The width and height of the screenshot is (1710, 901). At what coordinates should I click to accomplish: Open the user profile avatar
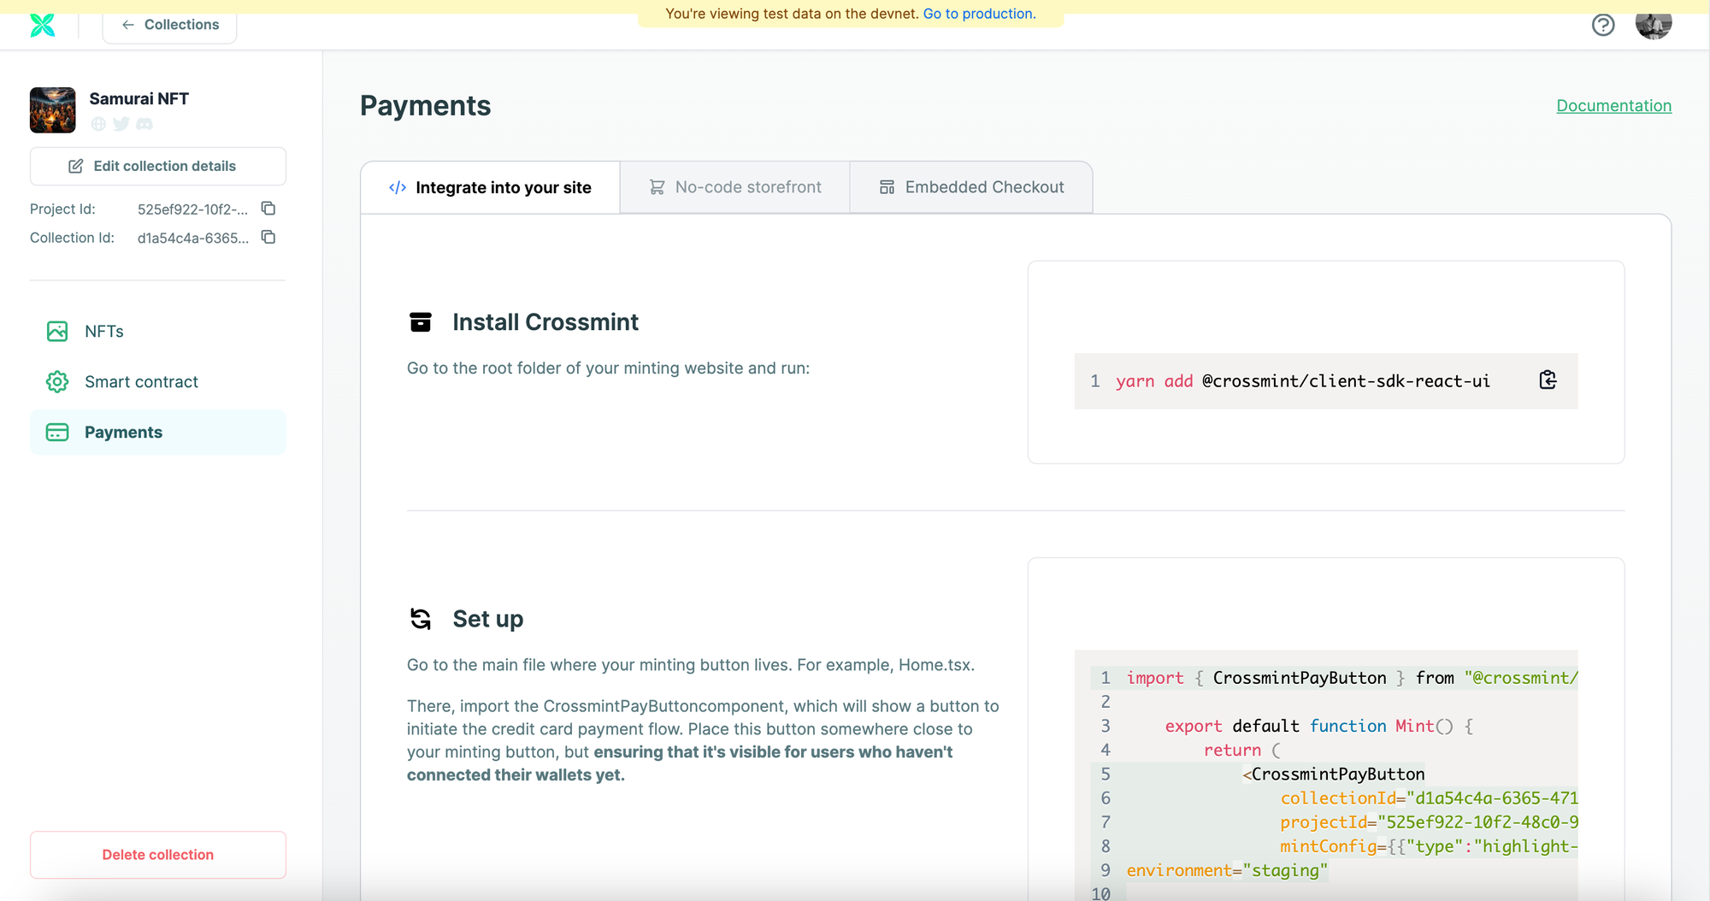point(1654,24)
